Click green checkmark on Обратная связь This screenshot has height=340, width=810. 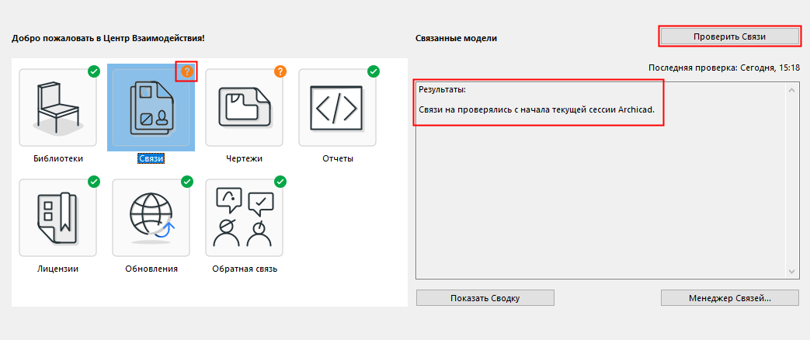point(280,182)
